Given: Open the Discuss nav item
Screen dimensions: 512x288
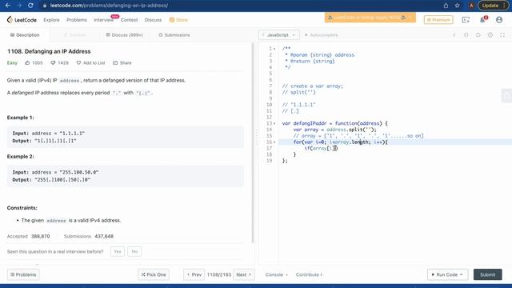Looking at the screenshot, I should point(153,20).
